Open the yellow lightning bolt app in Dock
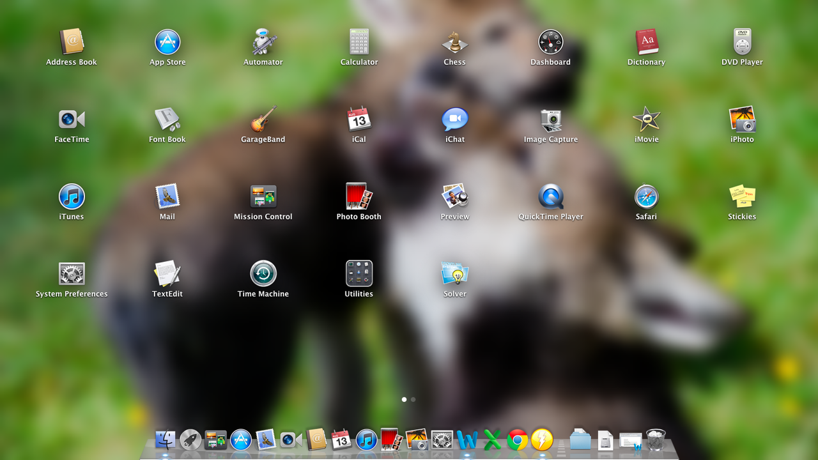818x460 pixels. (542, 440)
